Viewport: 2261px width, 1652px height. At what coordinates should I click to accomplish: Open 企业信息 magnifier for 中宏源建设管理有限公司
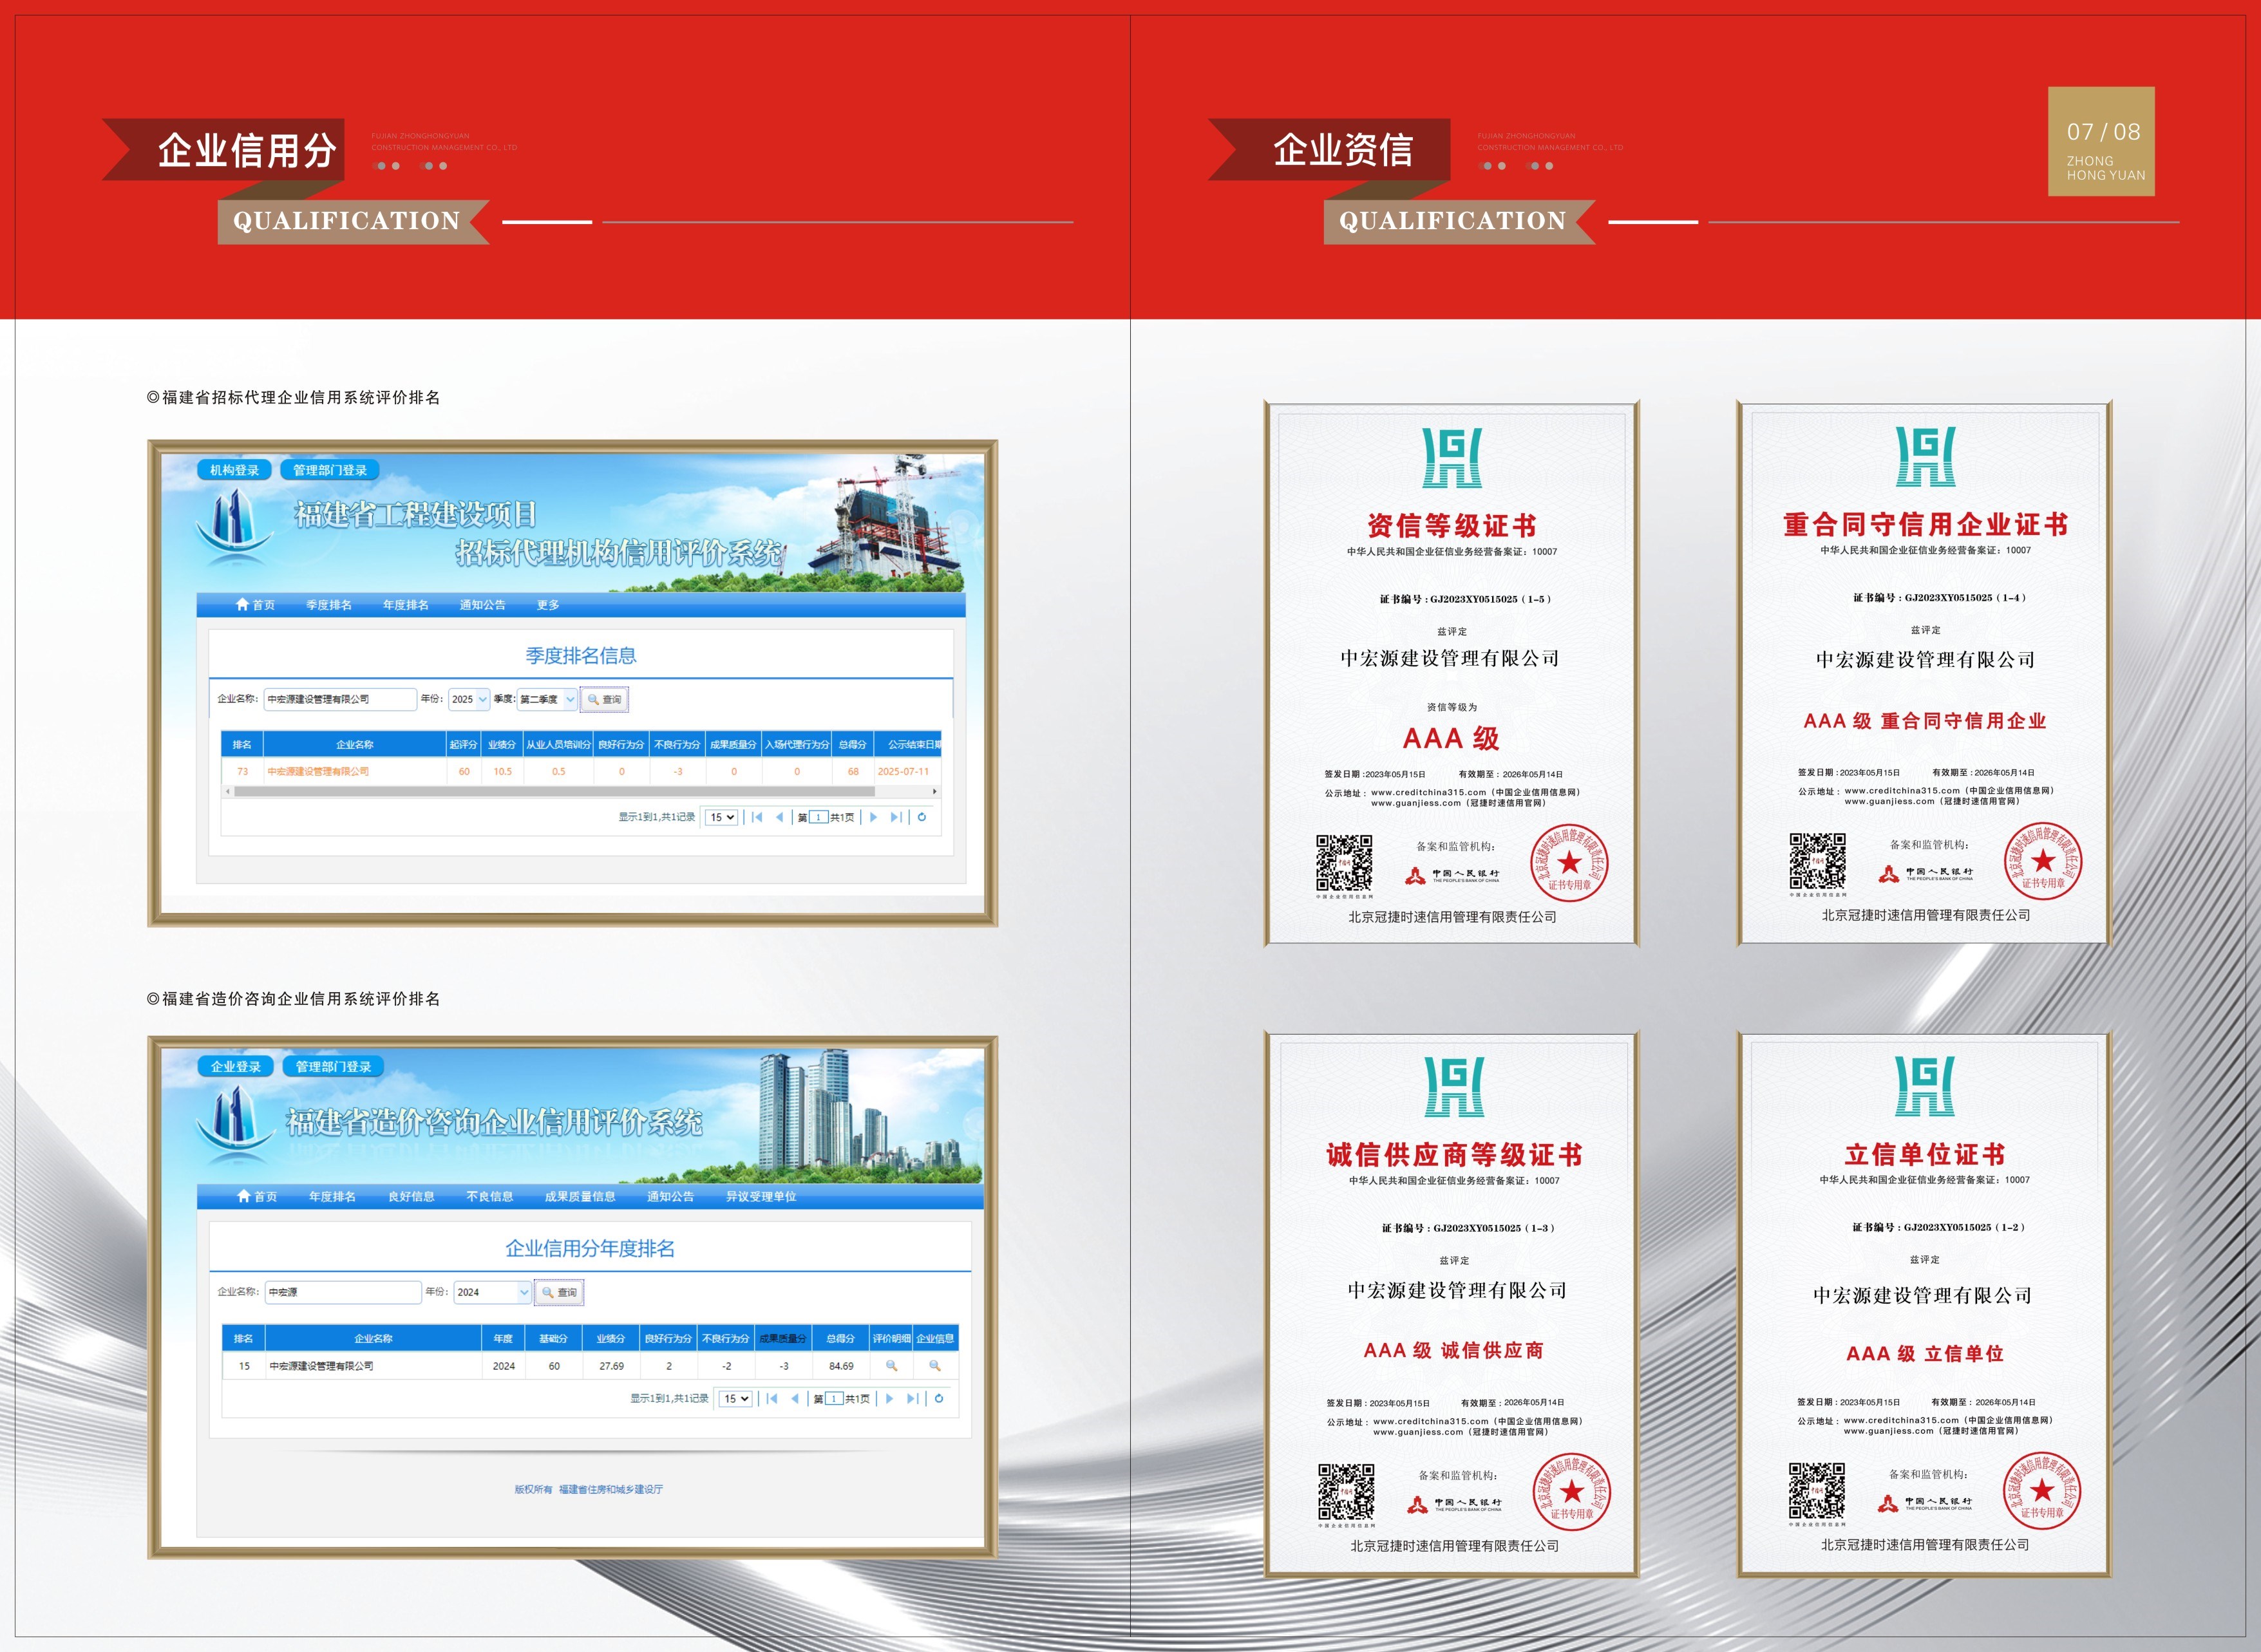tap(934, 1366)
